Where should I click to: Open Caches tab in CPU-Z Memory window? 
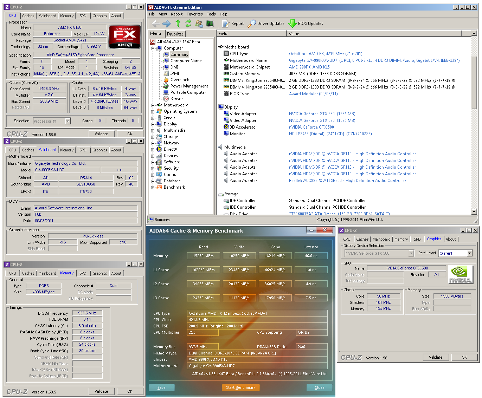click(28, 273)
